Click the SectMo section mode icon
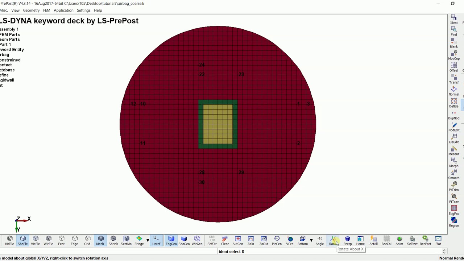This screenshot has width=464, height=261. [126, 240]
